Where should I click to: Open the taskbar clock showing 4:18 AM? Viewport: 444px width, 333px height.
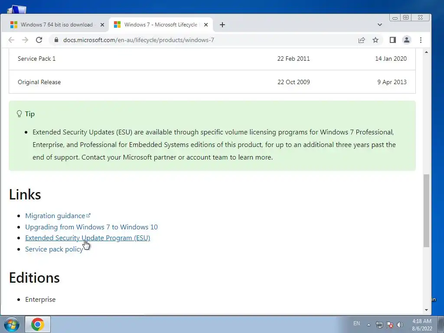click(422, 325)
